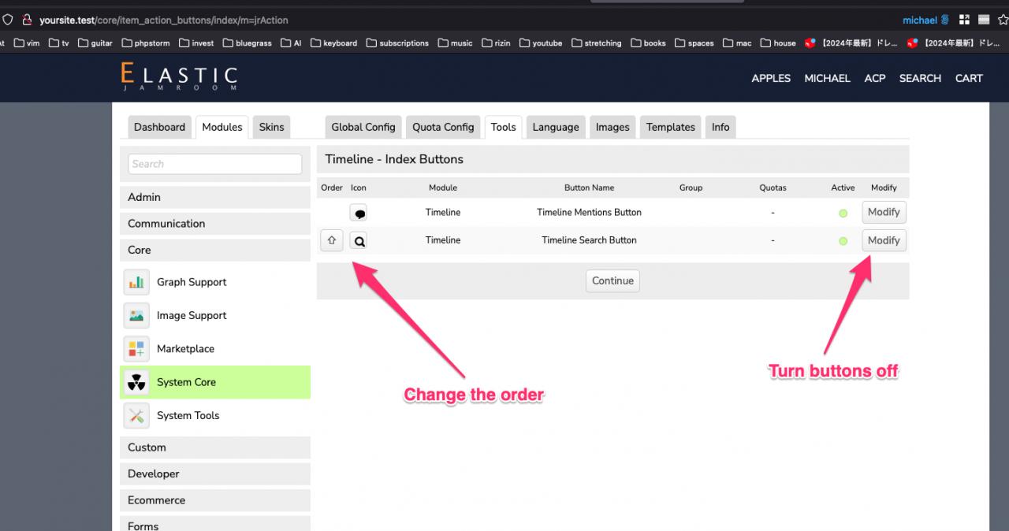Click the modules Search input field

click(x=215, y=164)
